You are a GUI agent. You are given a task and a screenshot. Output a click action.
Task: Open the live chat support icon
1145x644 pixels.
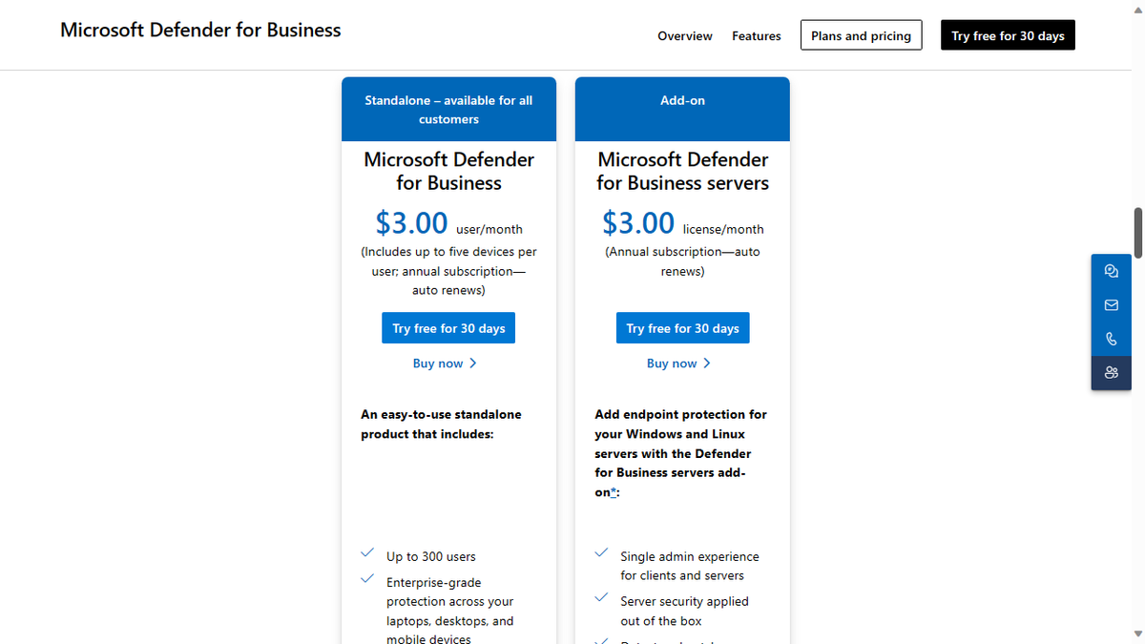click(x=1111, y=271)
